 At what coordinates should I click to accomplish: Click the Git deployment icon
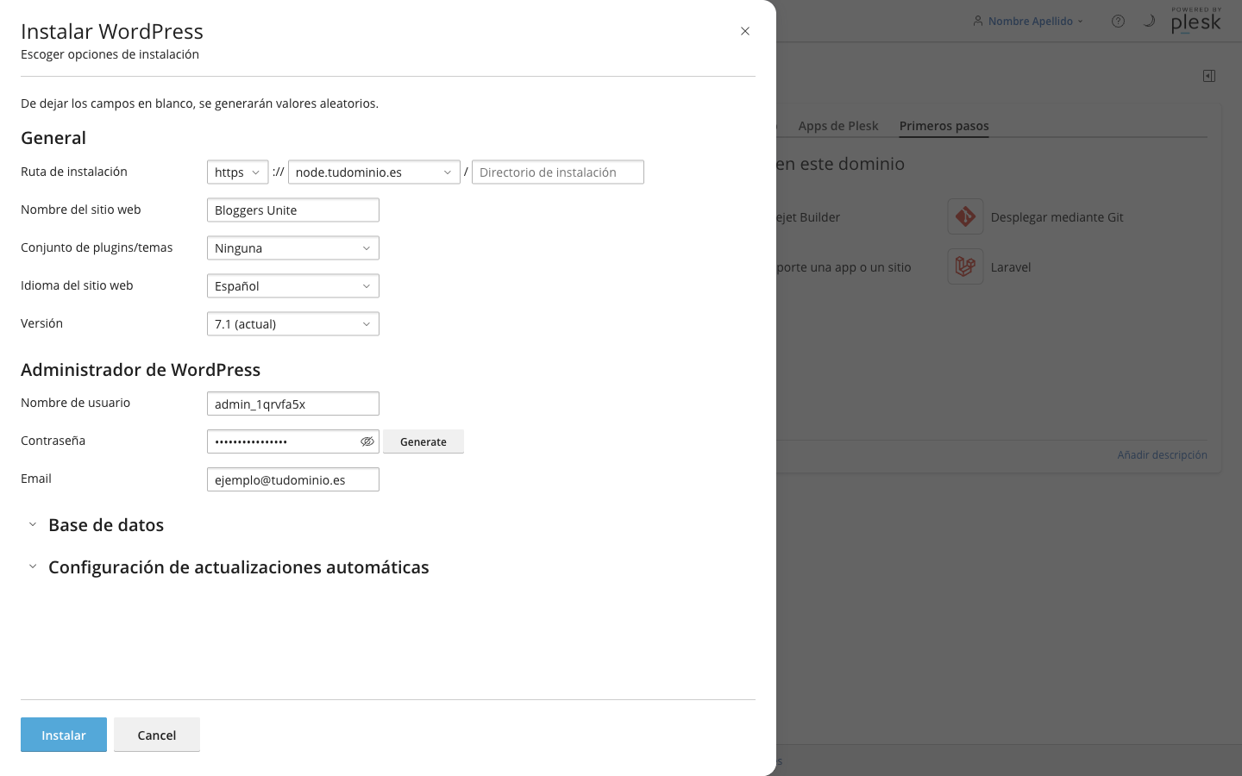tap(965, 216)
